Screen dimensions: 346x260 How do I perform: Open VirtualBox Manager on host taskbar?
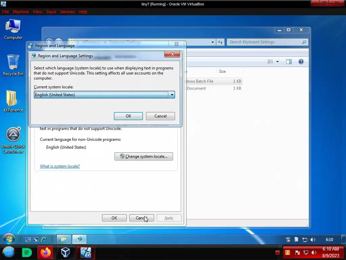66,252
